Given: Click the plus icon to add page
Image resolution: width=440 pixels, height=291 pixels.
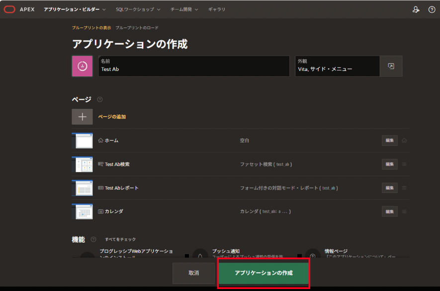Looking at the screenshot, I should point(82,116).
